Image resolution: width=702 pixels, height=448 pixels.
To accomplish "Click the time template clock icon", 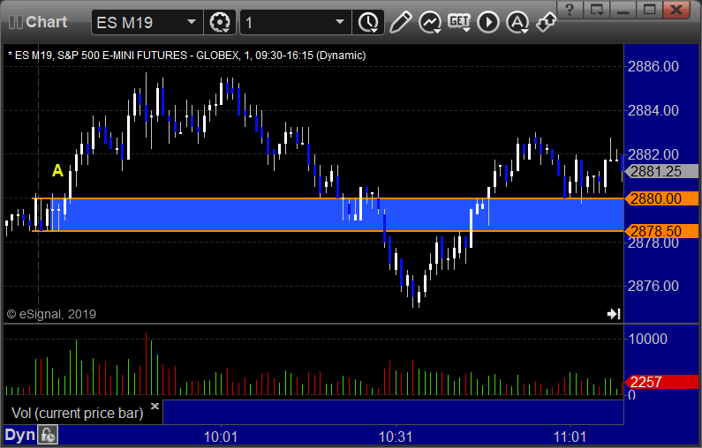I will (368, 22).
